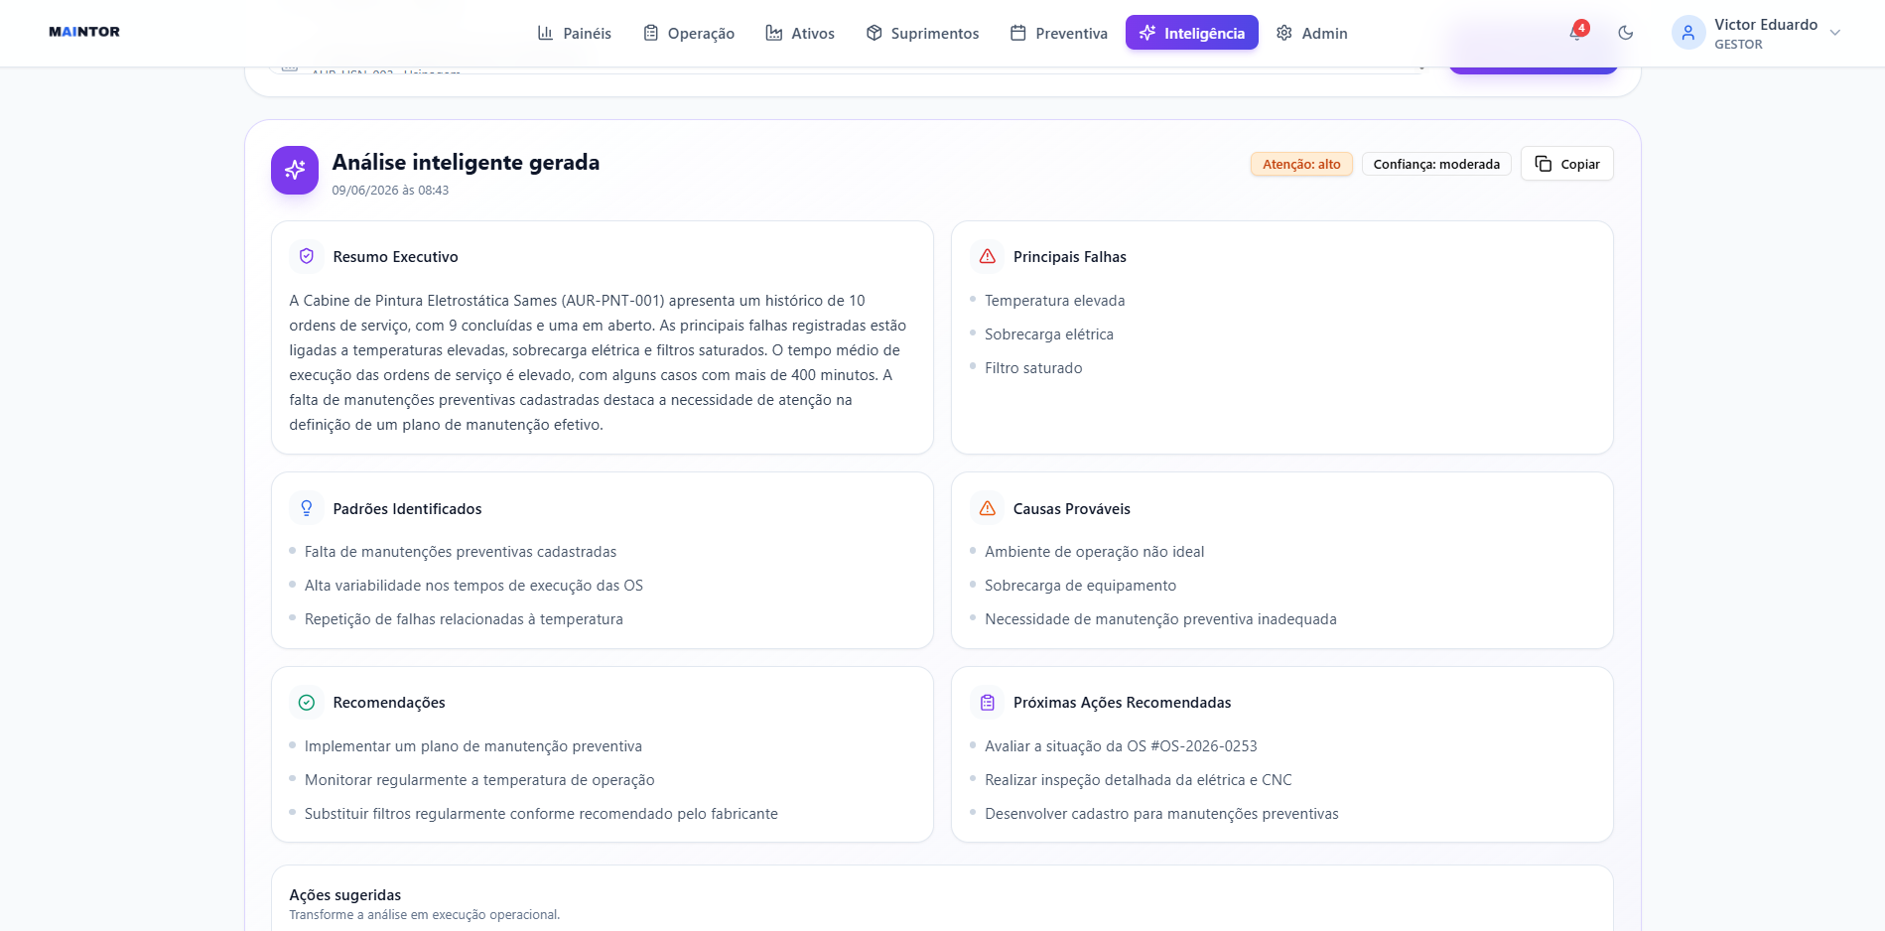
Task: Click the MAINTOR logo
Action: tap(84, 32)
